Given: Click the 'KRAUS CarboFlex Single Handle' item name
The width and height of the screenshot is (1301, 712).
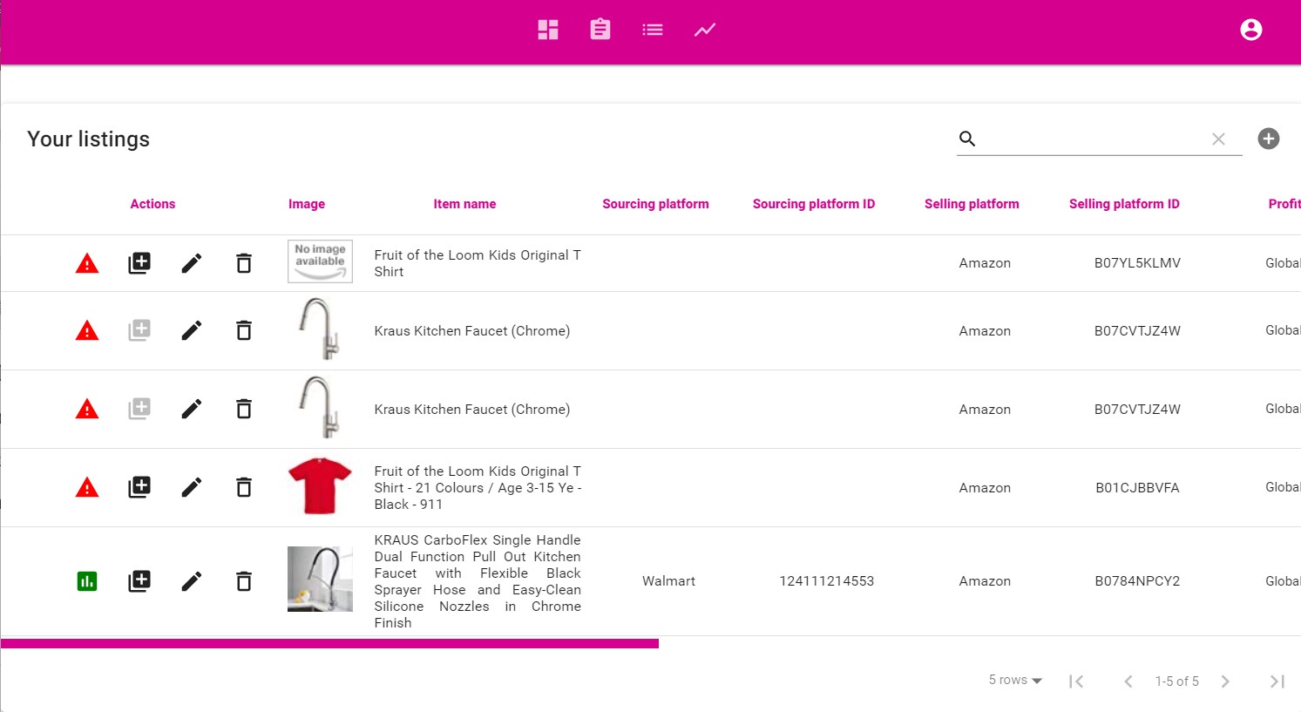Looking at the screenshot, I should [x=478, y=581].
